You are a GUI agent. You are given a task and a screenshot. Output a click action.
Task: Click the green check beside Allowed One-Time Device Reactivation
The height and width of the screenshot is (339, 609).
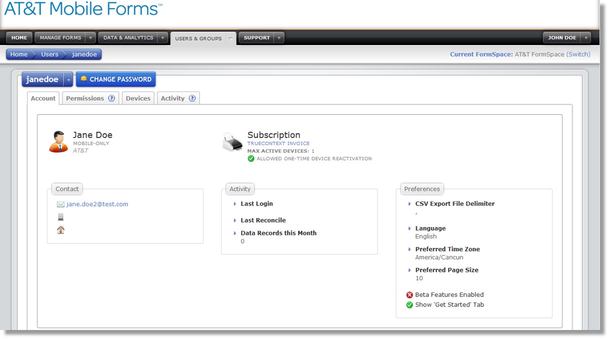[251, 158]
